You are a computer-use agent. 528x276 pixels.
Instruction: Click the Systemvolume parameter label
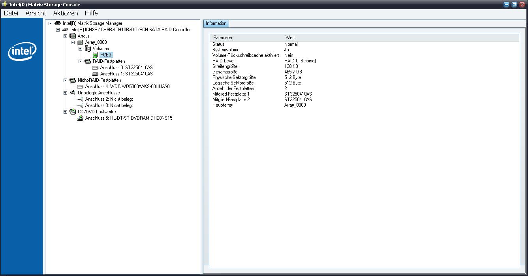(226, 50)
